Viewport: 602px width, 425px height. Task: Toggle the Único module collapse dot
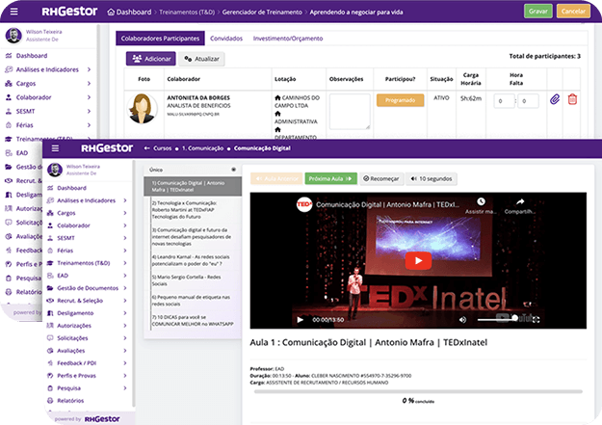(233, 170)
